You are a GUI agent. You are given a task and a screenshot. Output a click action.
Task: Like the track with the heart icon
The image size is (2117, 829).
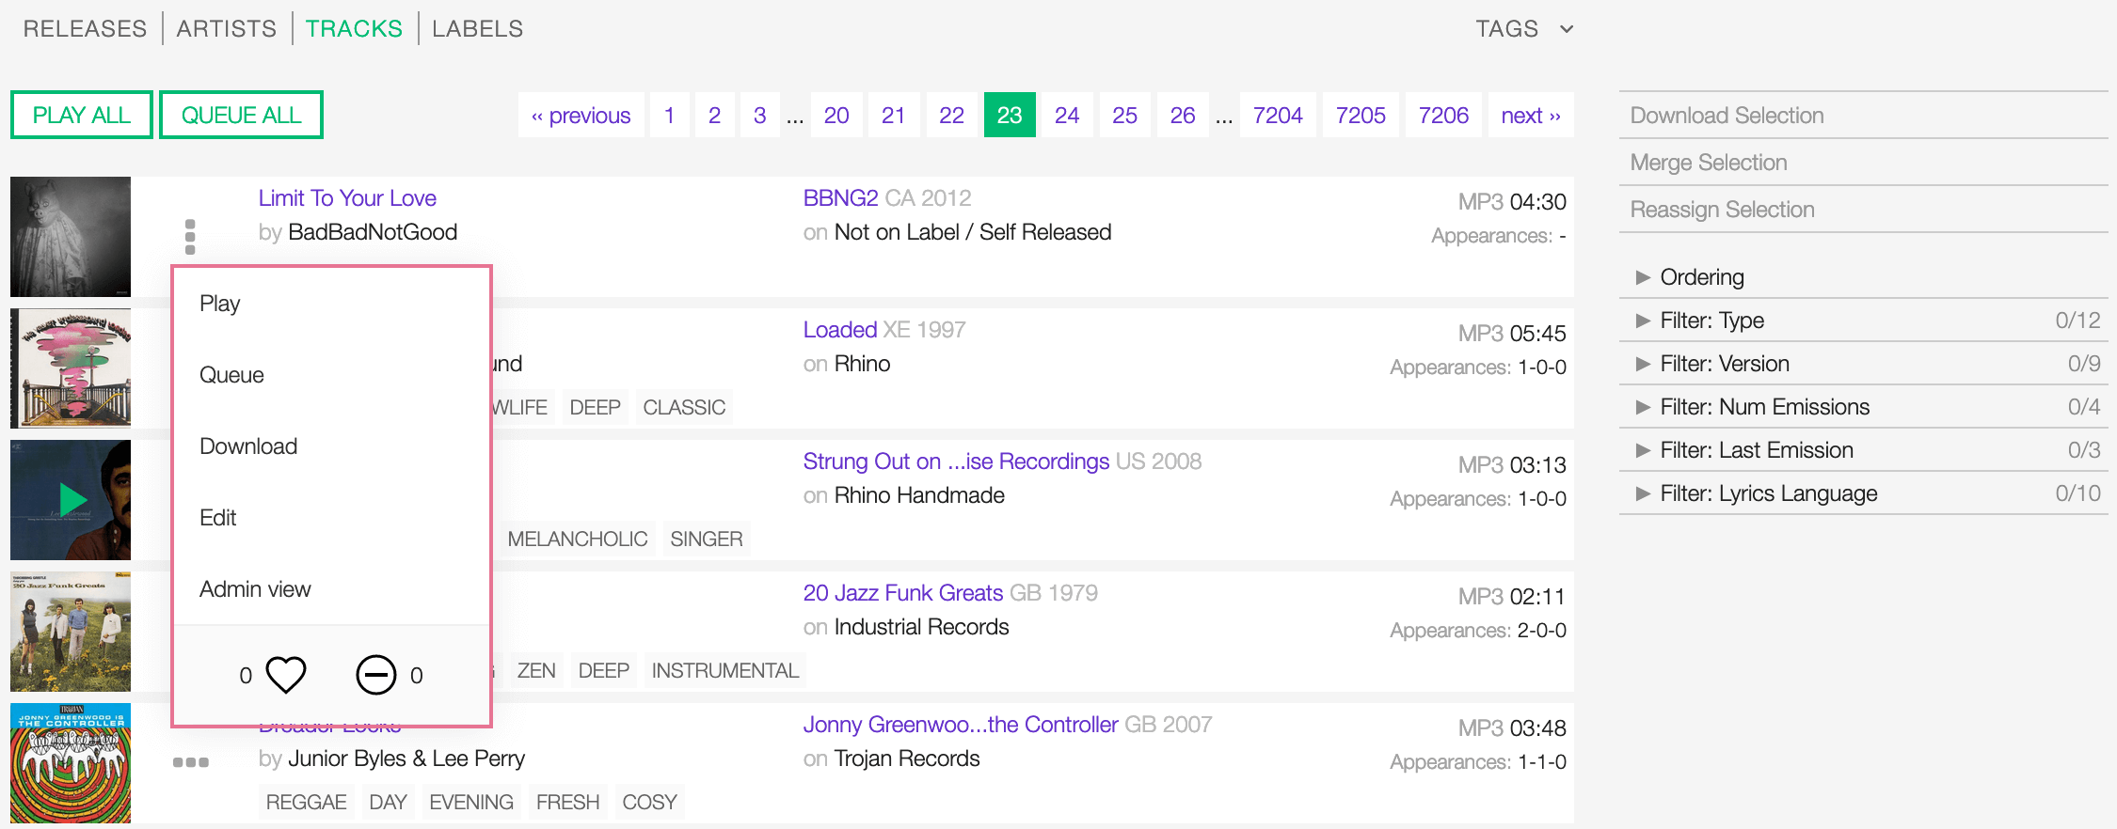(286, 675)
